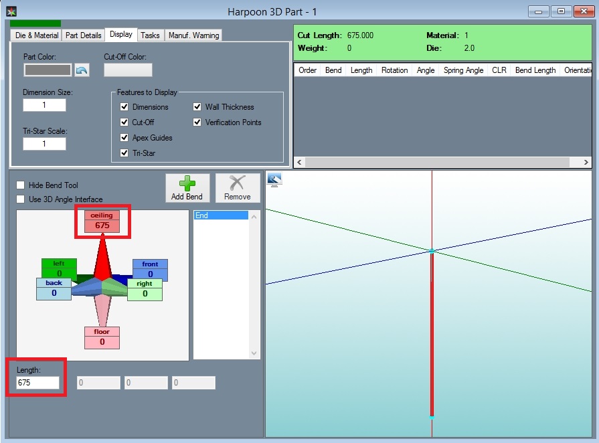Click the Tri-Star Scale input field
The height and width of the screenshot is (443, 599).
(44, 144)
